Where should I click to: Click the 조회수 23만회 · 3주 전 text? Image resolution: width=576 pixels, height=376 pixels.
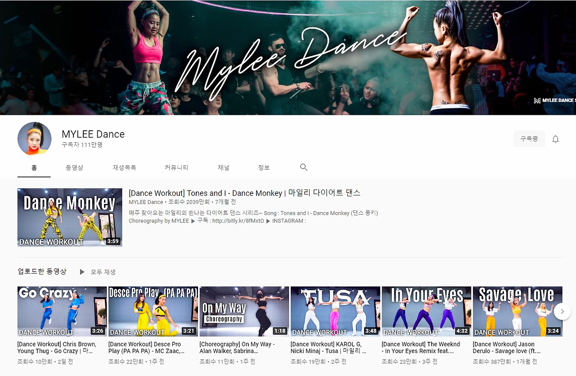coord(409,362)
